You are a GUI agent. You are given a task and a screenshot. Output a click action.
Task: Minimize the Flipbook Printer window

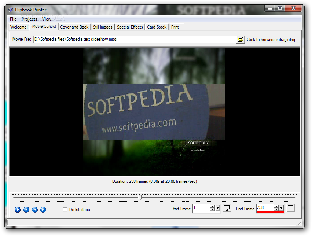269,8
